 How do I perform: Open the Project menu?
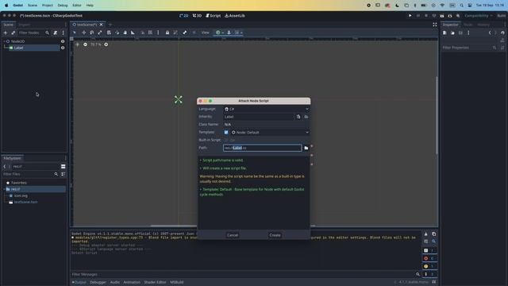tap(48, 6)
